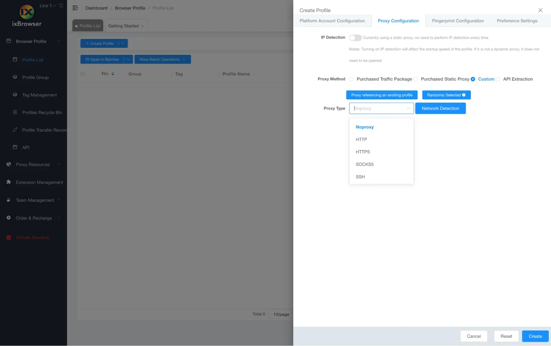Collapse the sidebar using the hamburger icon

pyautogui.click(x=75, y=8)
